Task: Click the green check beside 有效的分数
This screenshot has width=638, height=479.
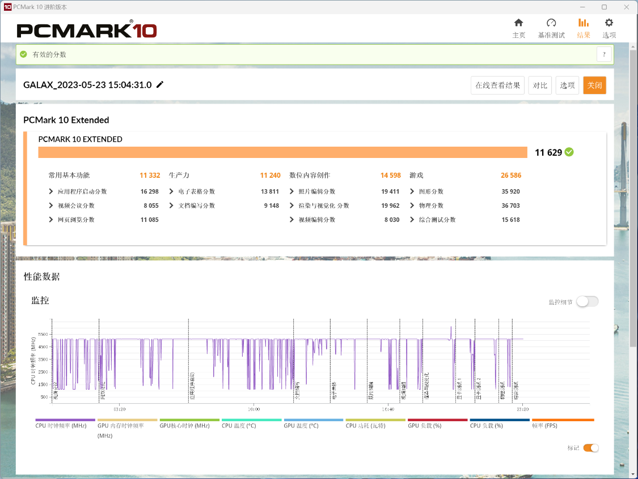Action: tap(24, 54)
